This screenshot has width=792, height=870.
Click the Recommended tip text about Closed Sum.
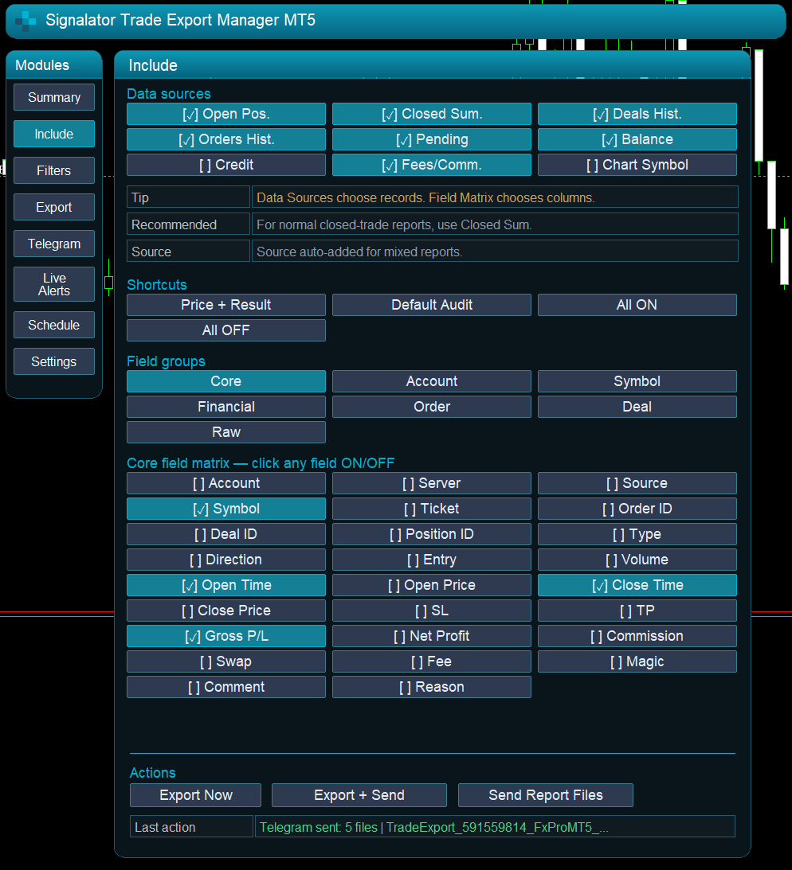point(394,224)
